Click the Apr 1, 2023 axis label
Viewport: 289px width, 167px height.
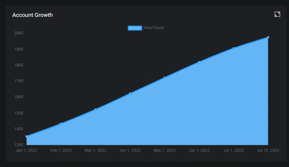pos(130,150)
